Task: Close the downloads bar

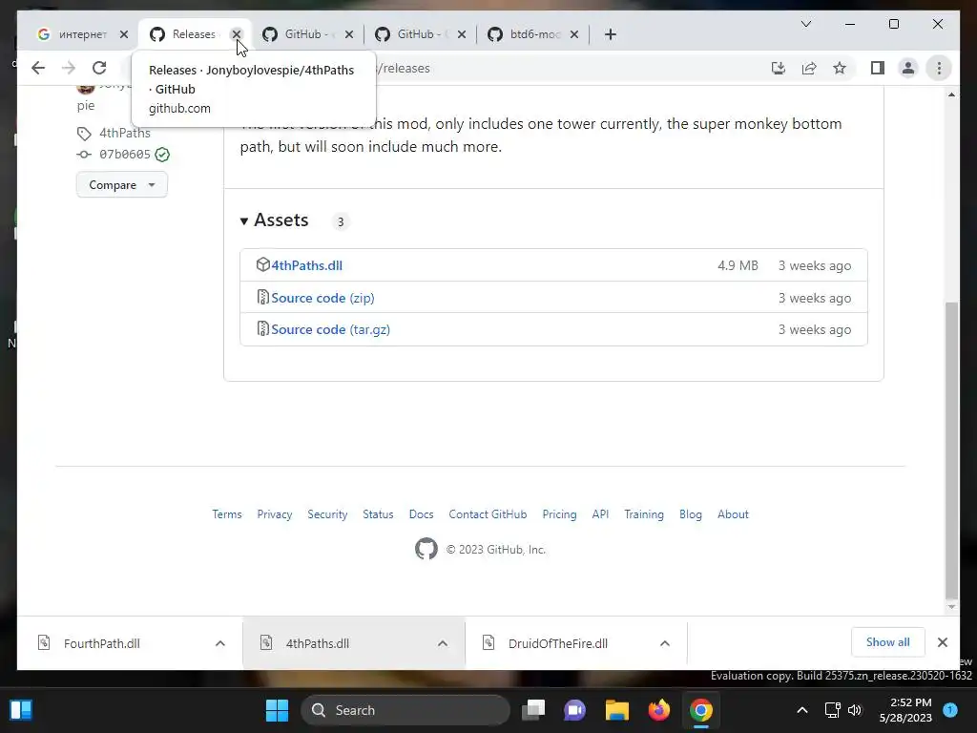Action: (x=942, y=642)
